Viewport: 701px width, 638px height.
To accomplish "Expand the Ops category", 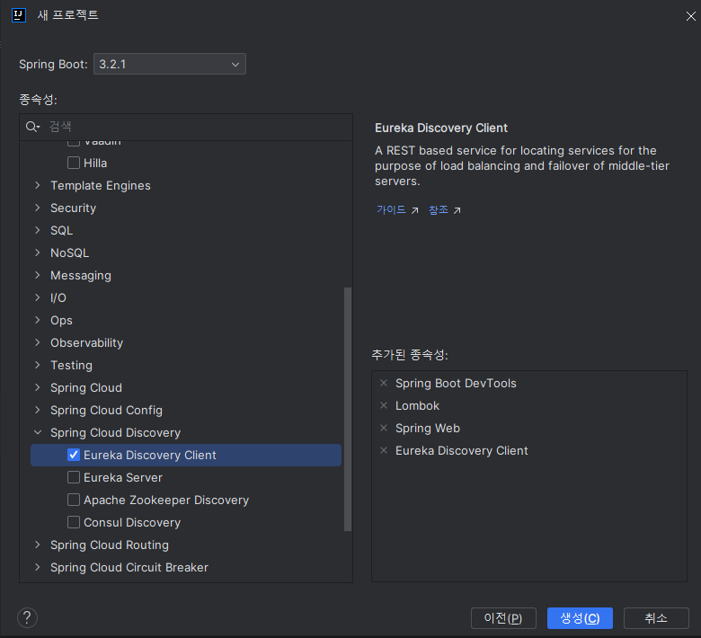I will point(38,320).
